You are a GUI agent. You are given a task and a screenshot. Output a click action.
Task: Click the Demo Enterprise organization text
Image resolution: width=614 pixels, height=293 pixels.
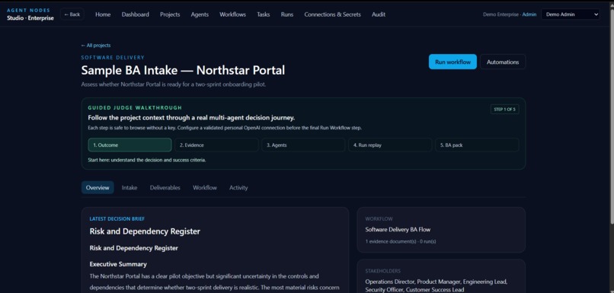point(500,14)
